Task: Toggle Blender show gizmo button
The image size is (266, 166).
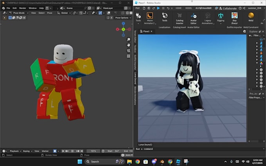Action: click(100, 13)
